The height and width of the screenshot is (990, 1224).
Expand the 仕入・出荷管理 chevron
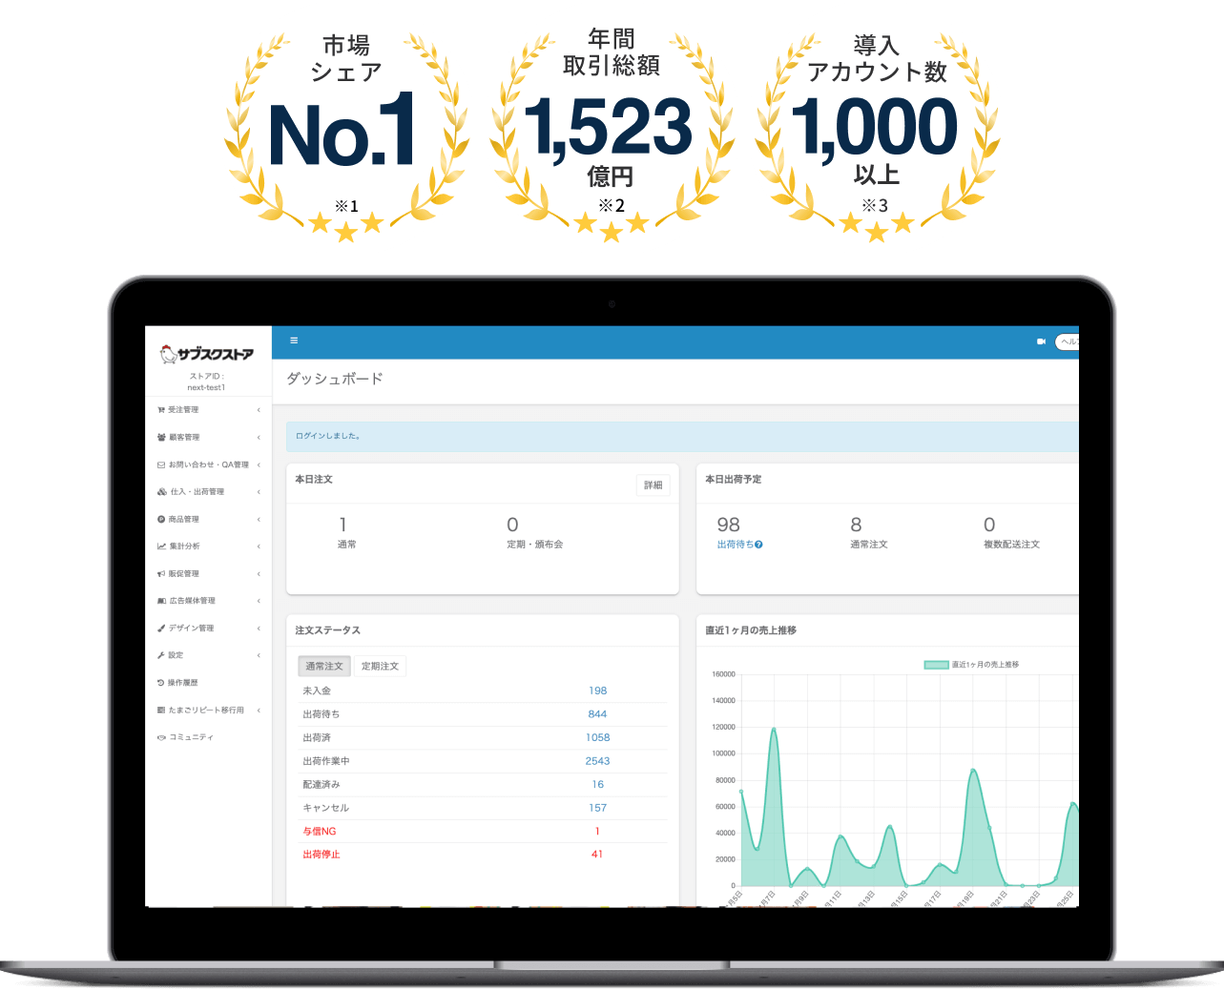coord(259,492)
